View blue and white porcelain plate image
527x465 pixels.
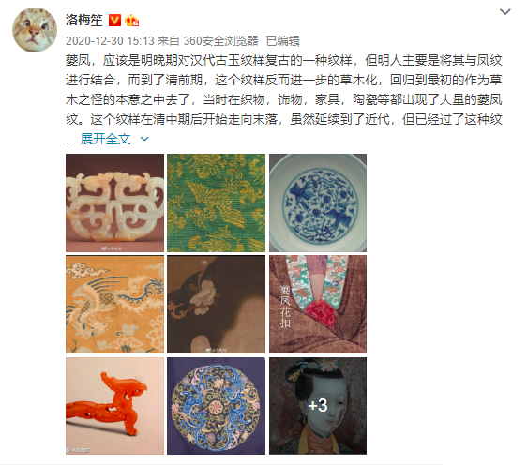[318, 202]
